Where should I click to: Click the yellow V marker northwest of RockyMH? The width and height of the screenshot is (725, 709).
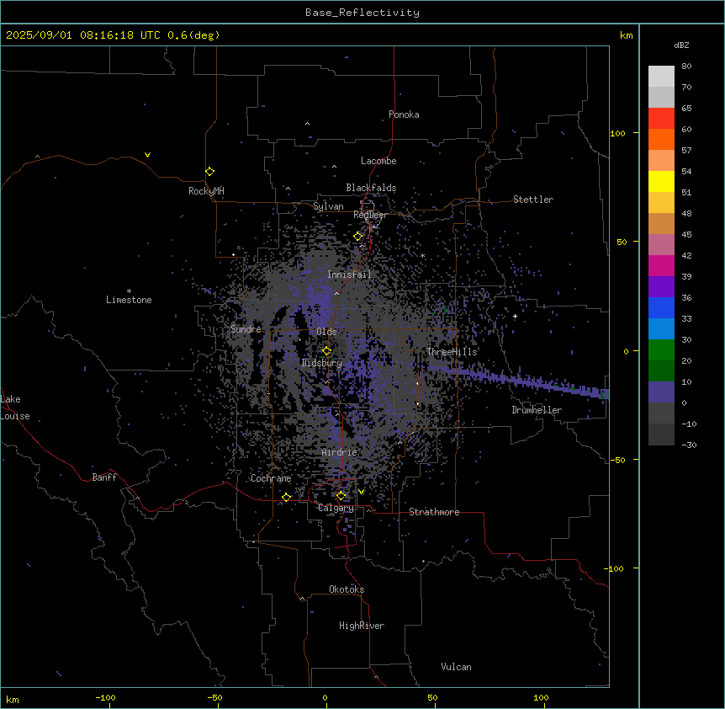(147, 155)
